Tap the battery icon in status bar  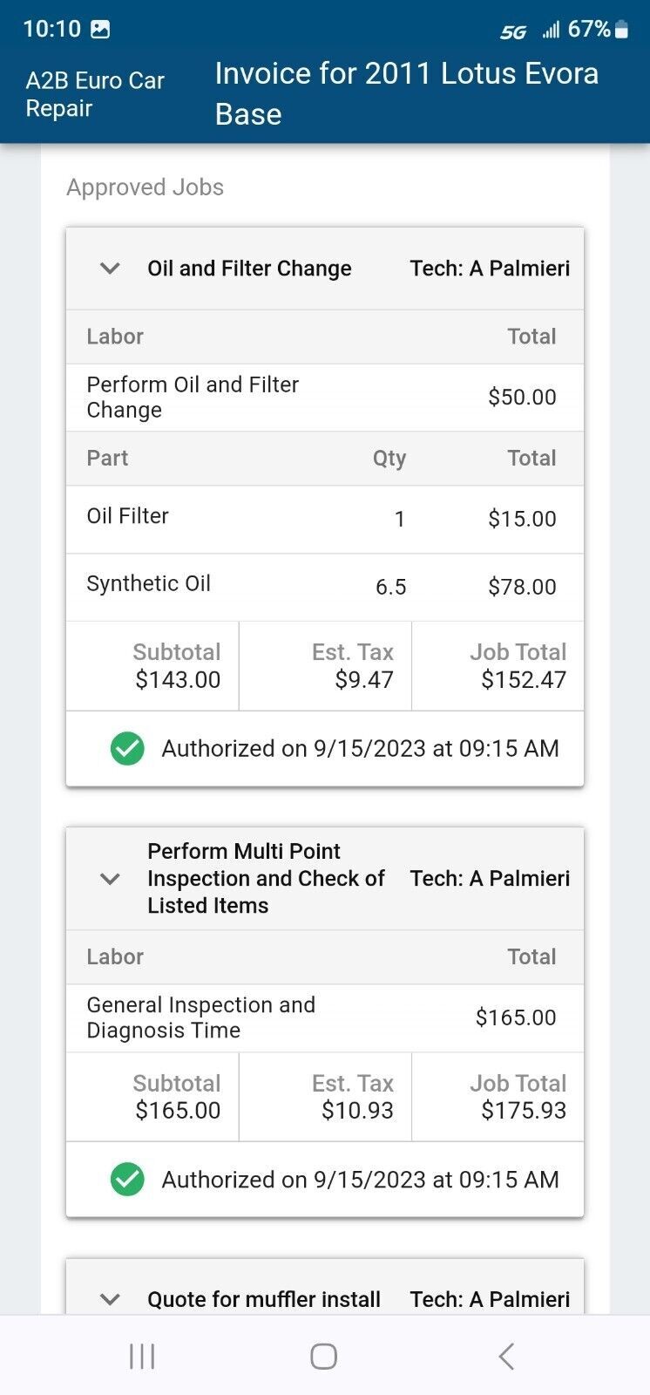(621, 30)
